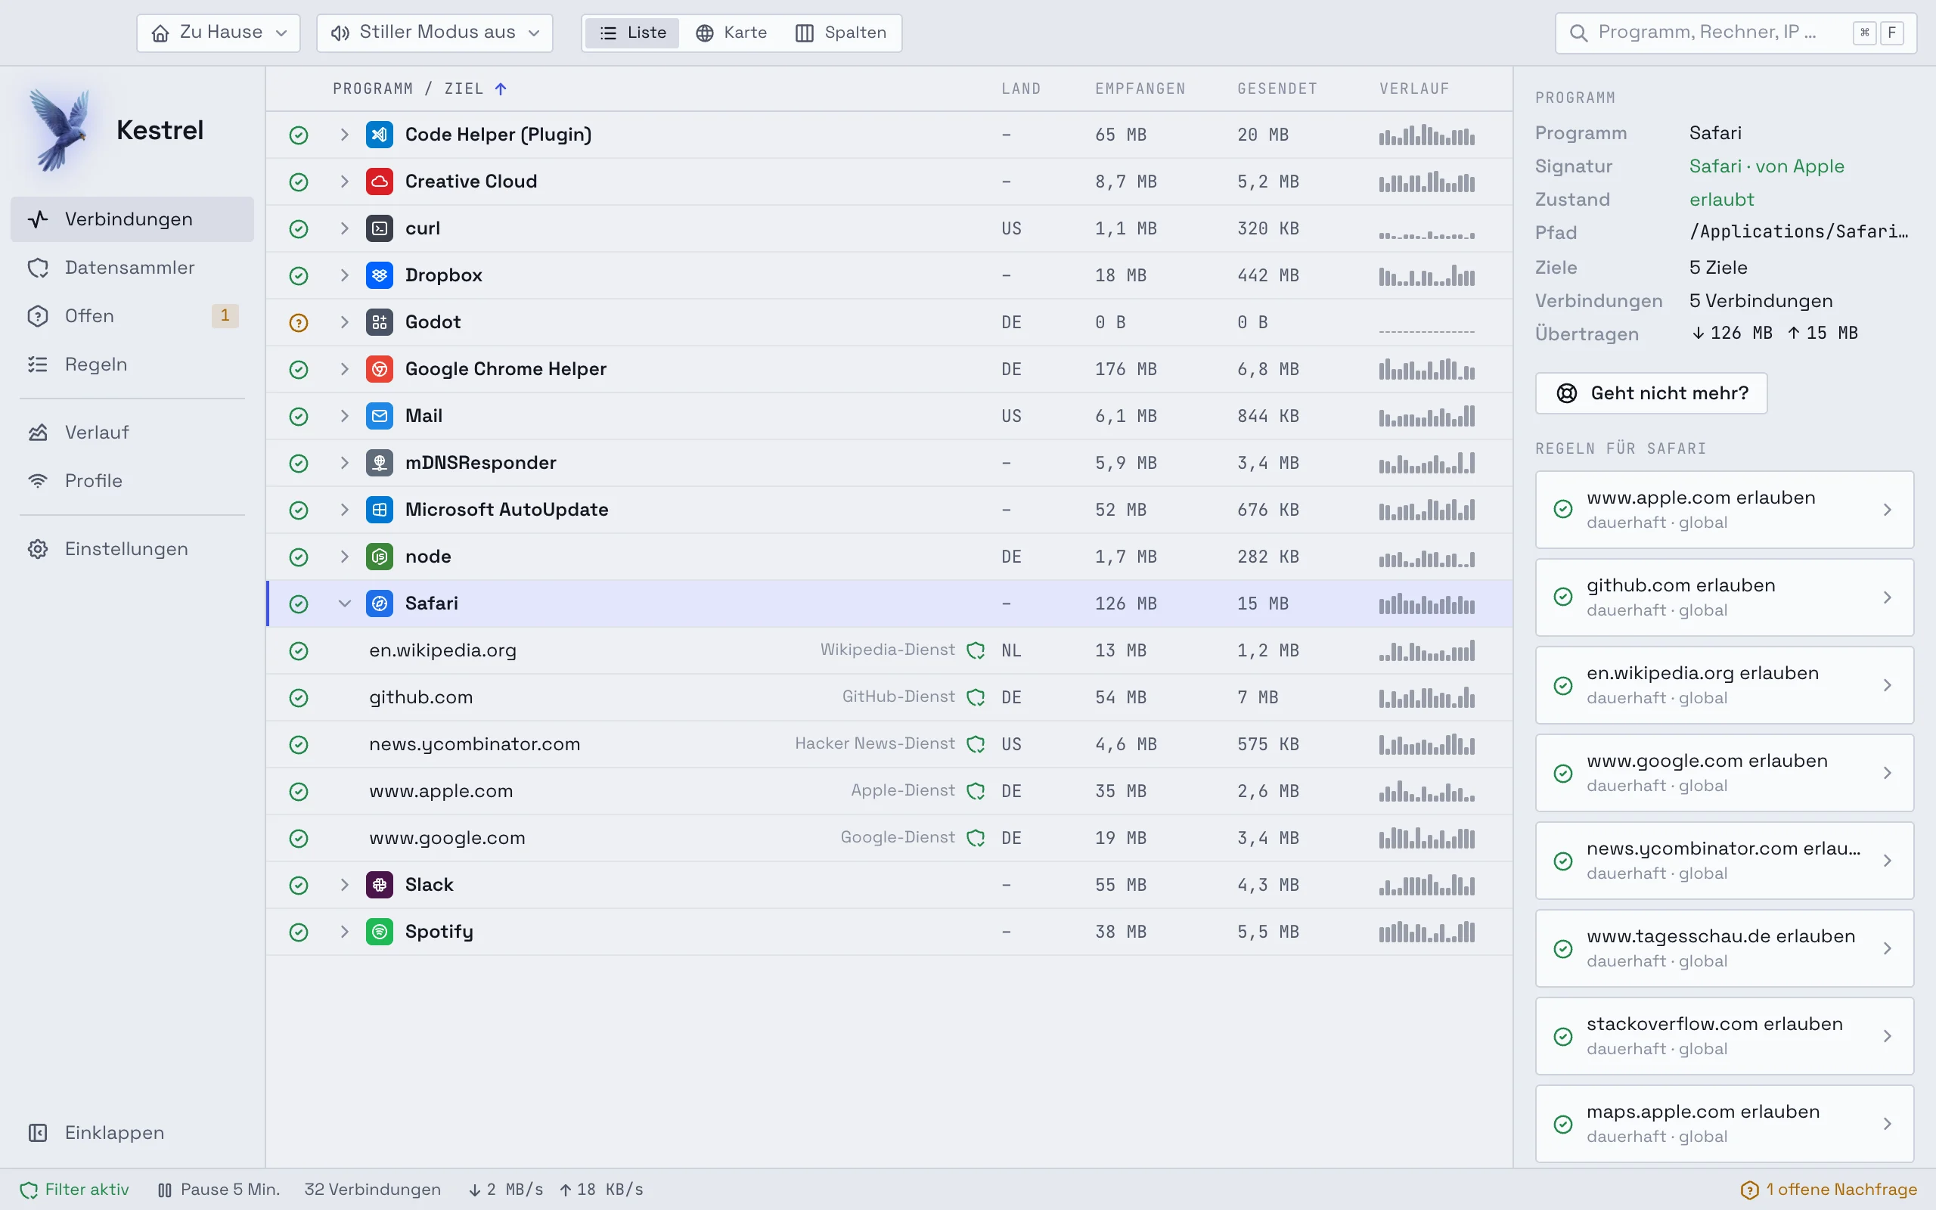This screenshot has width=1936, height=1210.
Task: Click the shield icon next to Hacker News-Dienst
Action: click(976, 744)
